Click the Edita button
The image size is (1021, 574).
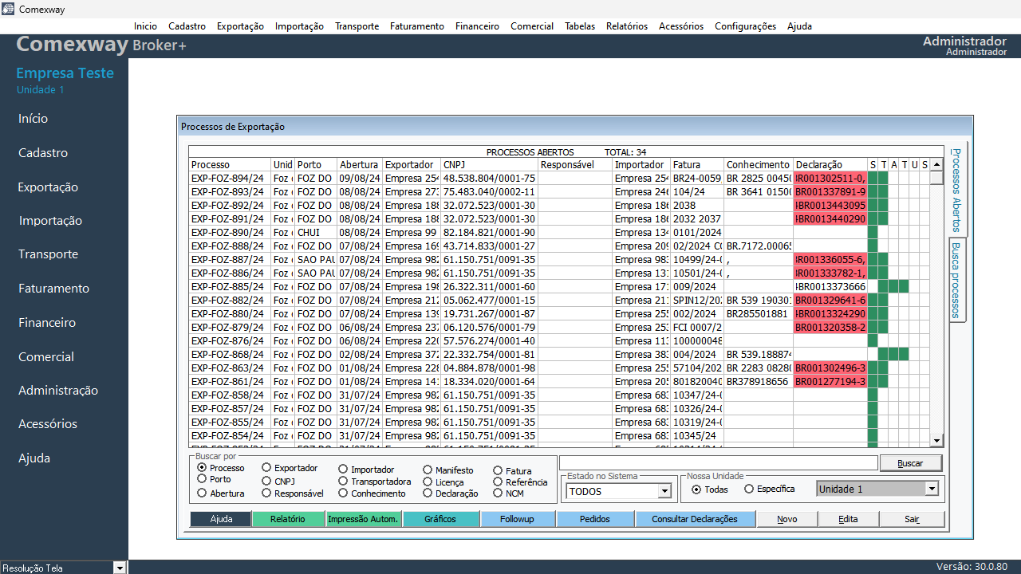click(848, 519)
